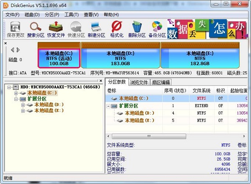Close the left tree pane using its x
The height and width of the screenshot is (184, 251).
pyautogui.click(x=101, y=81)
